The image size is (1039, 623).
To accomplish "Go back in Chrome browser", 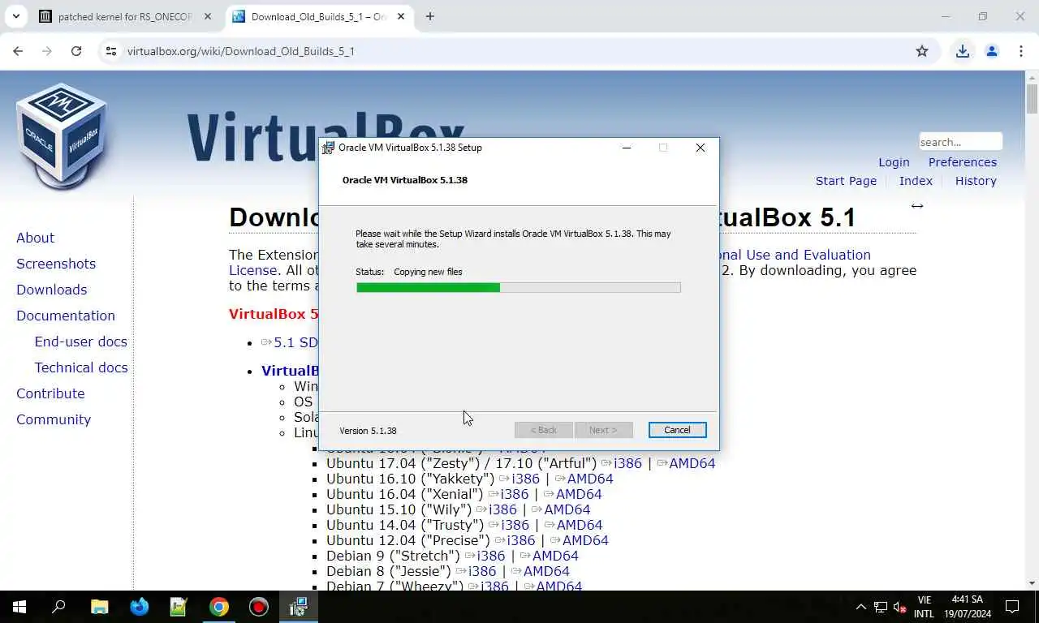I will (18, 51).
